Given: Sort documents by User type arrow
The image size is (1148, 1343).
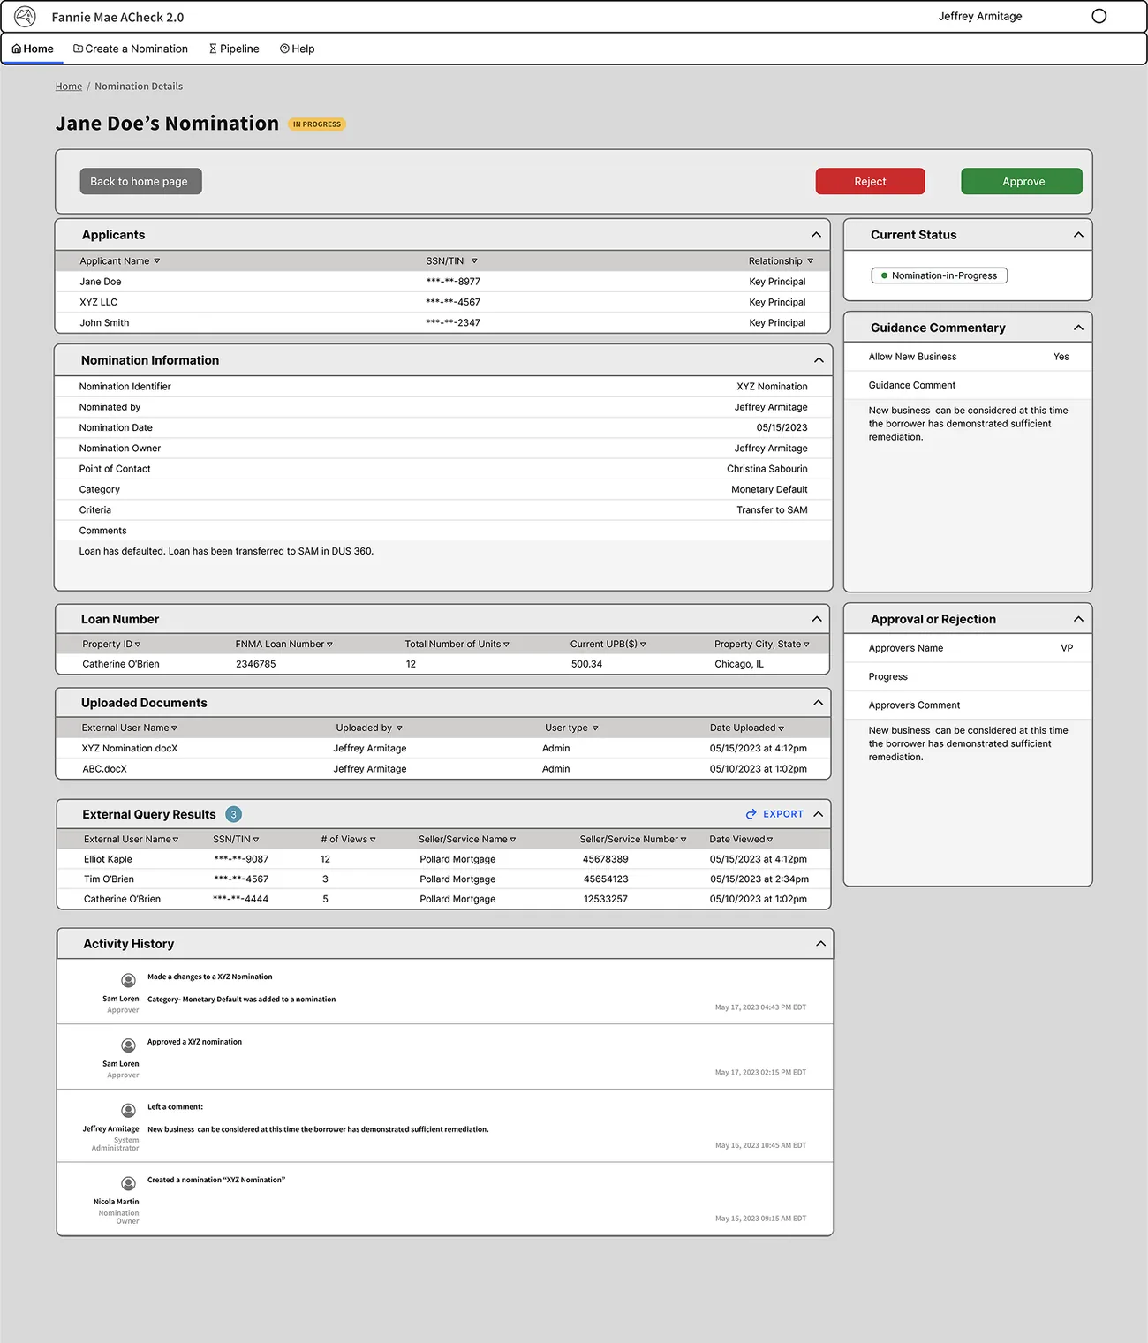Looking at the screenshot, I should [x=595, y=728].
